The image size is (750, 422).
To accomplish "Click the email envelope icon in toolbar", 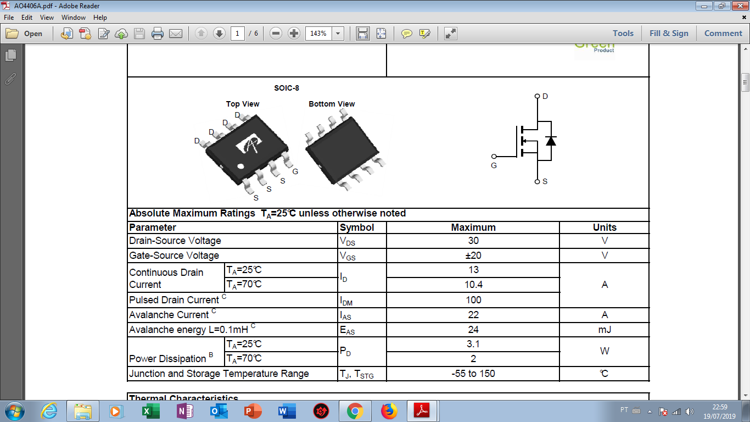I will (x=176, y=34).
